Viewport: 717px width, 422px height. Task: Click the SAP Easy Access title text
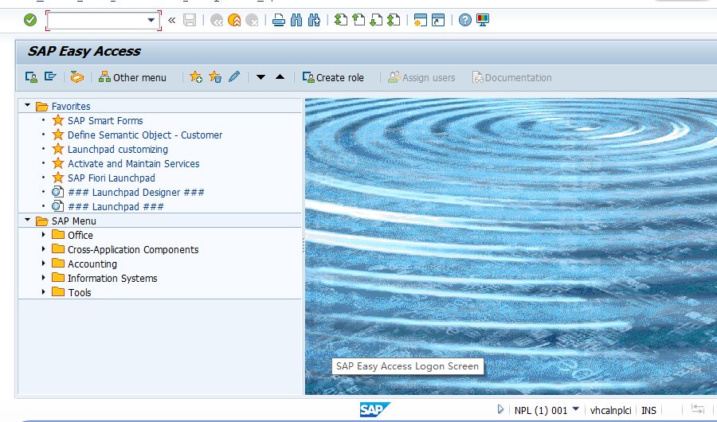pyautogui.click(x=84, y=51)
